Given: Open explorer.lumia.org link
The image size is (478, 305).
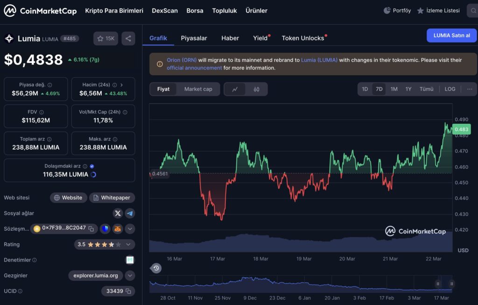Looking at the screenshot, I should [x=96, y=276].
